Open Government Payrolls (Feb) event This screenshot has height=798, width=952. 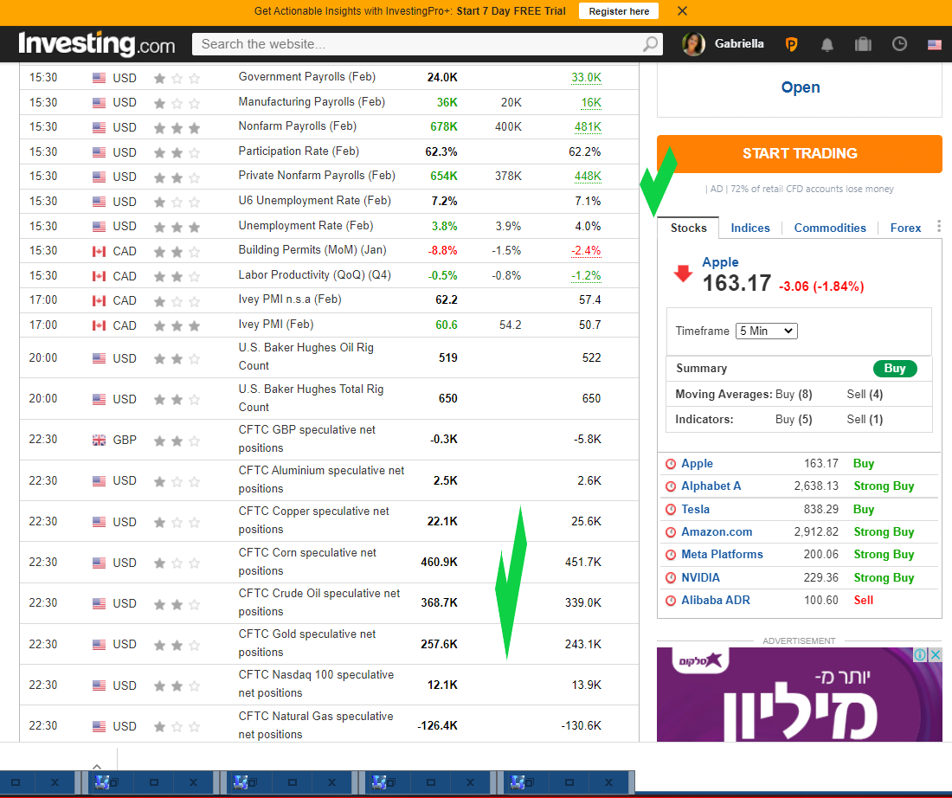tap(307, 77)
